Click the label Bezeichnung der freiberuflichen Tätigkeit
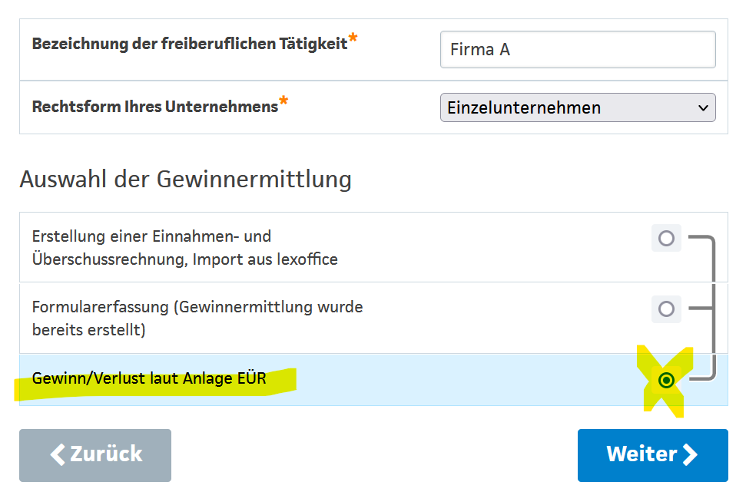 [189, 44]
